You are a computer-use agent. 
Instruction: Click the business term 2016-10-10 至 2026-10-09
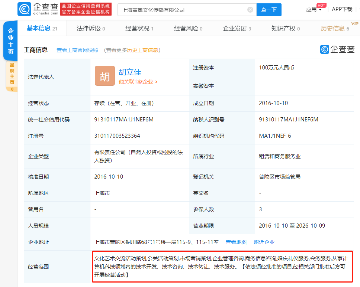click(292, 226)
